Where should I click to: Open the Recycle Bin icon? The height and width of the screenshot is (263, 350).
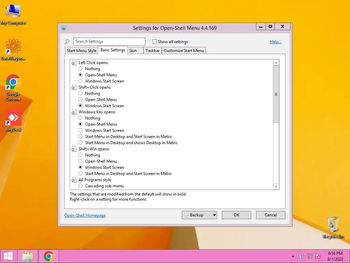tap(333, 227)
